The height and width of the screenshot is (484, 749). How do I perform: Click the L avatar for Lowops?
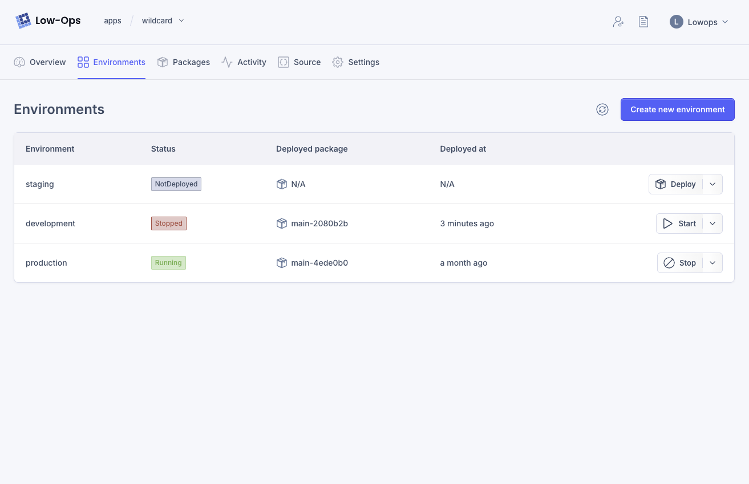pos(677,22)
